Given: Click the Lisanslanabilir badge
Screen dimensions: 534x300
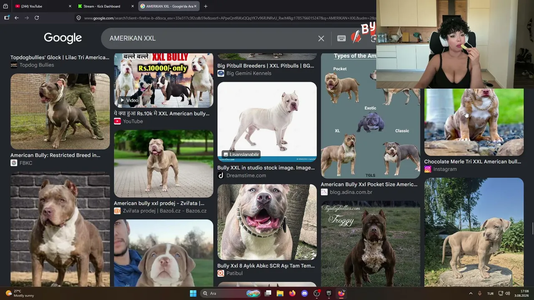Looking at the screenshot, I should pos(241,155).
